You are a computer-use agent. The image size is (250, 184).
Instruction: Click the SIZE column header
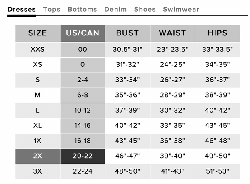tap(37, 33)
